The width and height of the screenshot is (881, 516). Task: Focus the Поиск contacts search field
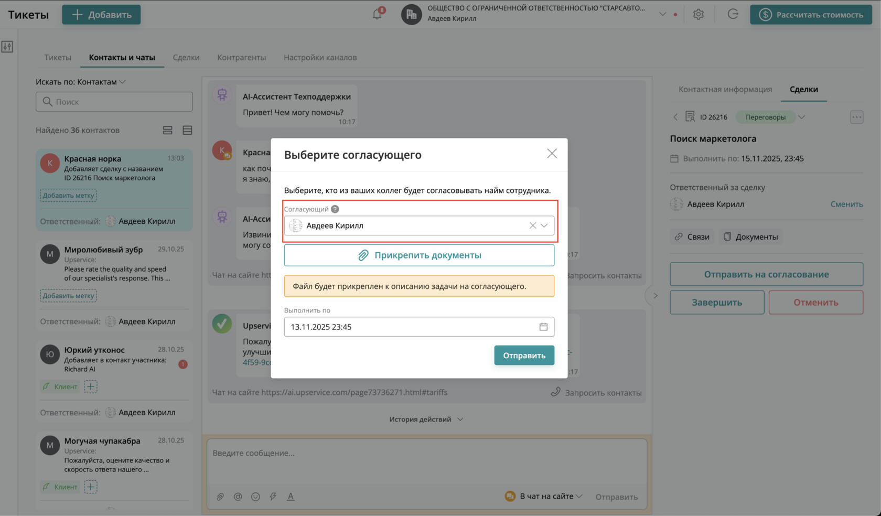click(114, 102)
